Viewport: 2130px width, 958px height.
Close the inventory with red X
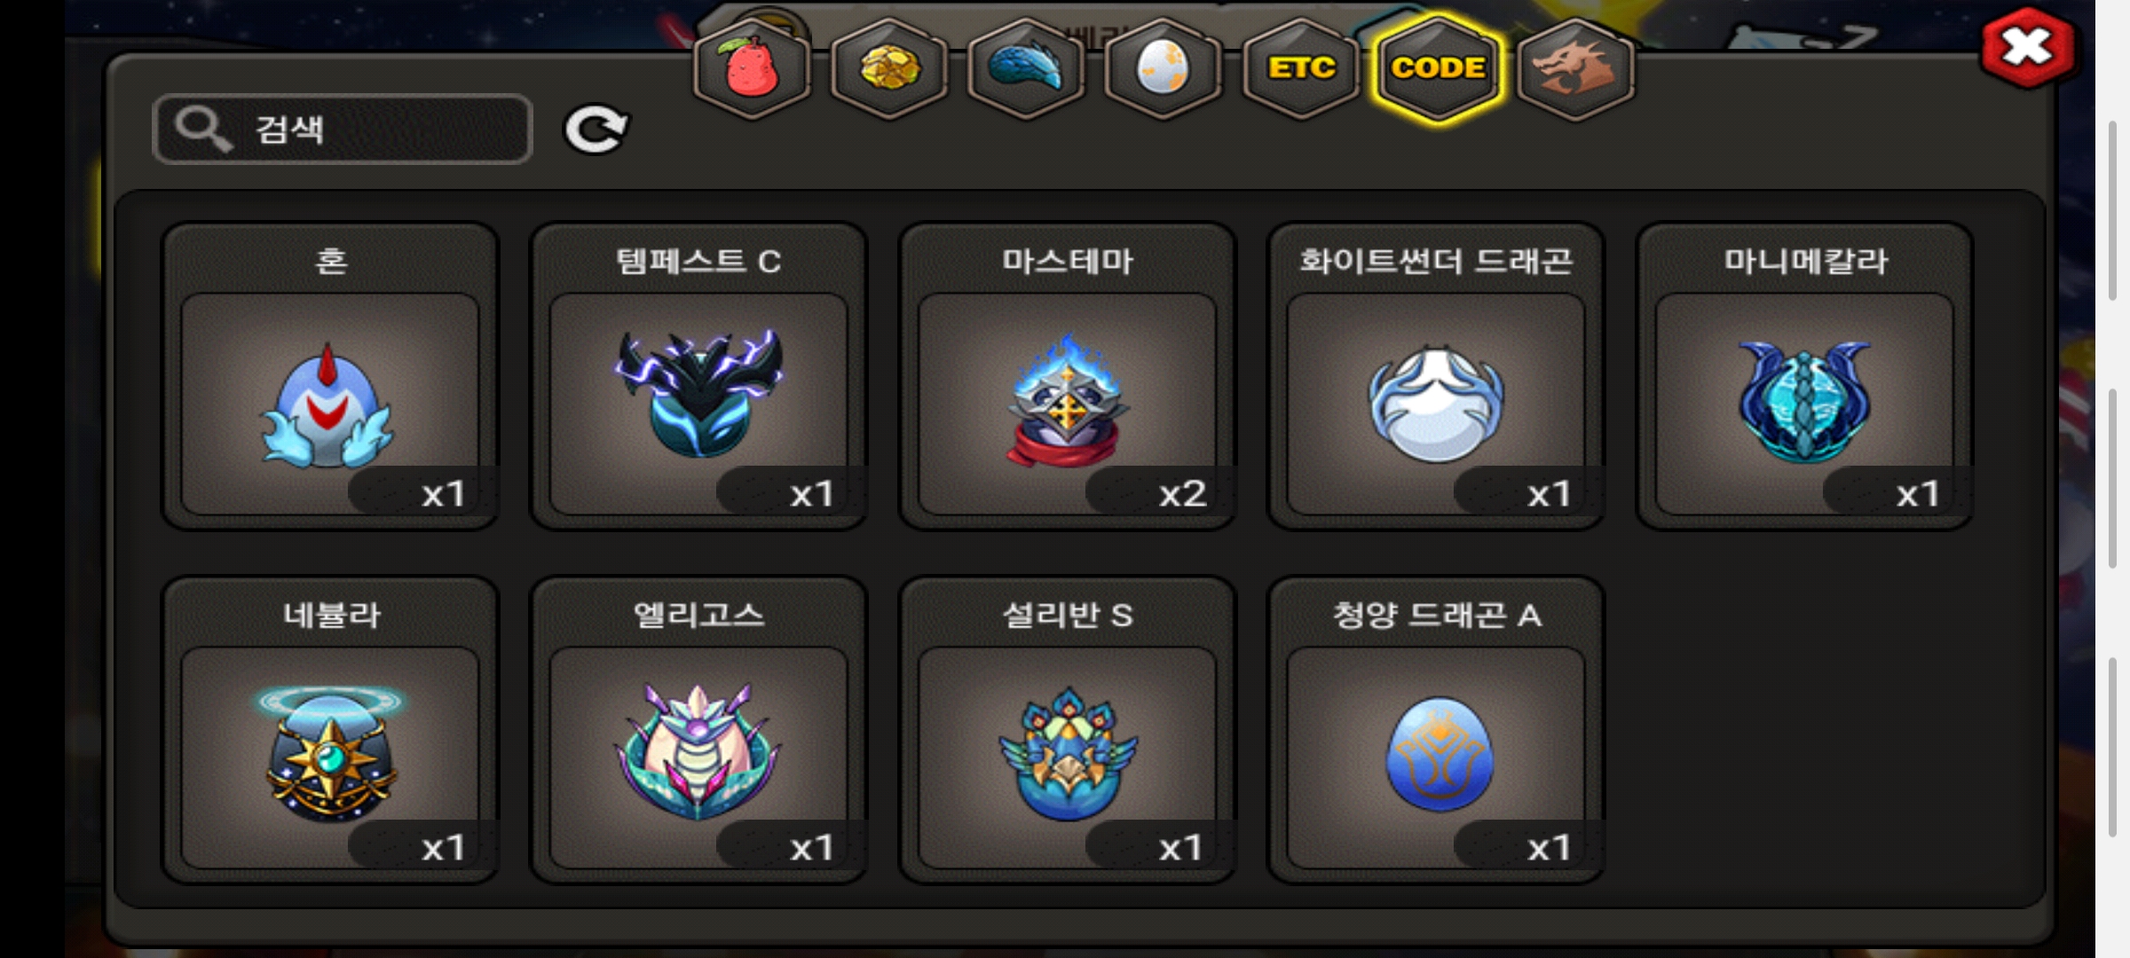(x=2028, y=47)
